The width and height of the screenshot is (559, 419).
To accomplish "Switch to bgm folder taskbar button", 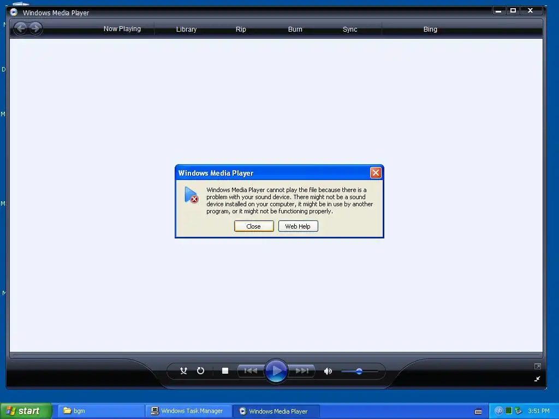I will (x=101, y=411).
